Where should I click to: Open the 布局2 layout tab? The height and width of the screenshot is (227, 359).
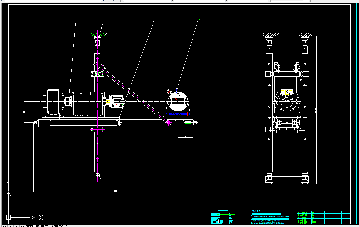(59, 226)
